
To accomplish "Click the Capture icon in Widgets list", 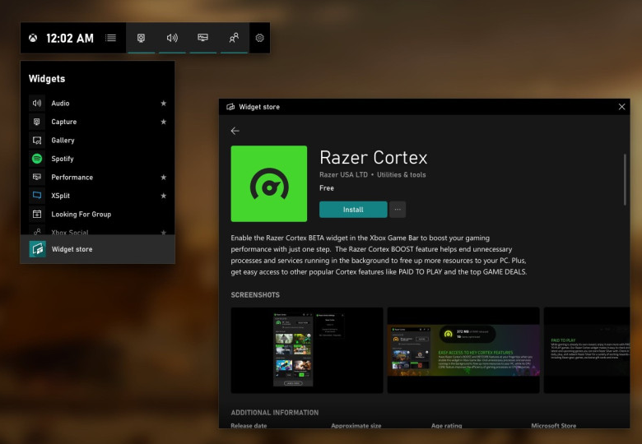I will pos(37,122).
